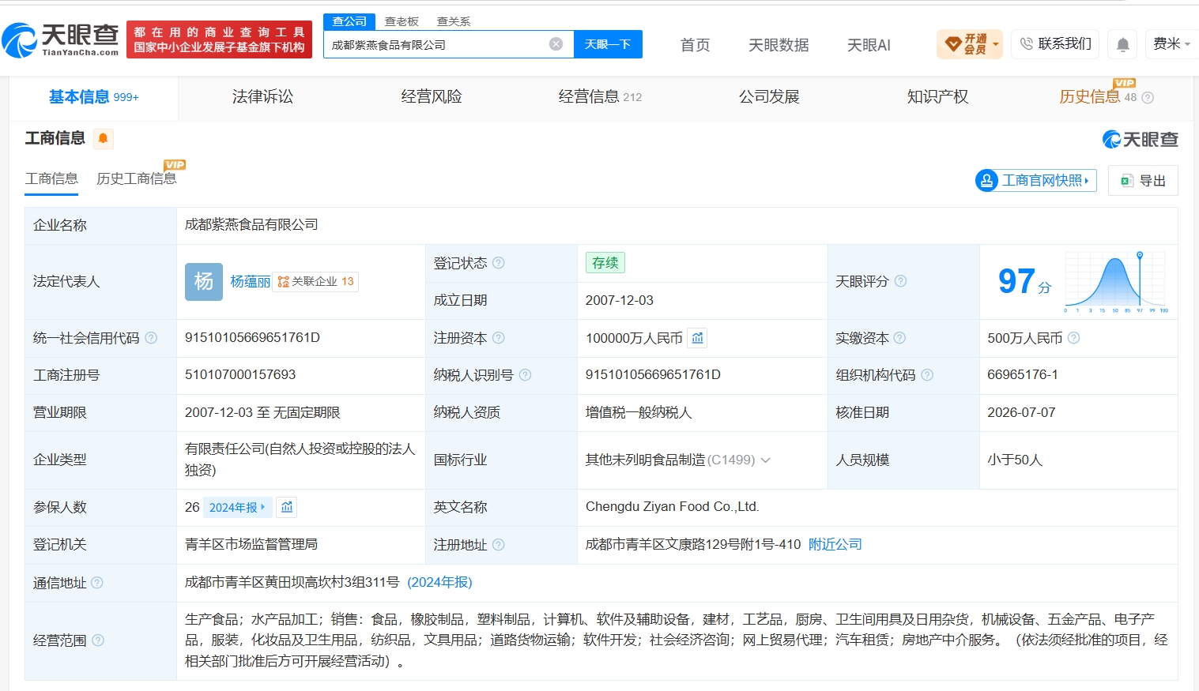Screen dimensions: 1199x691
Task: Clear the search box with the X icon
Action: (556, 44)
